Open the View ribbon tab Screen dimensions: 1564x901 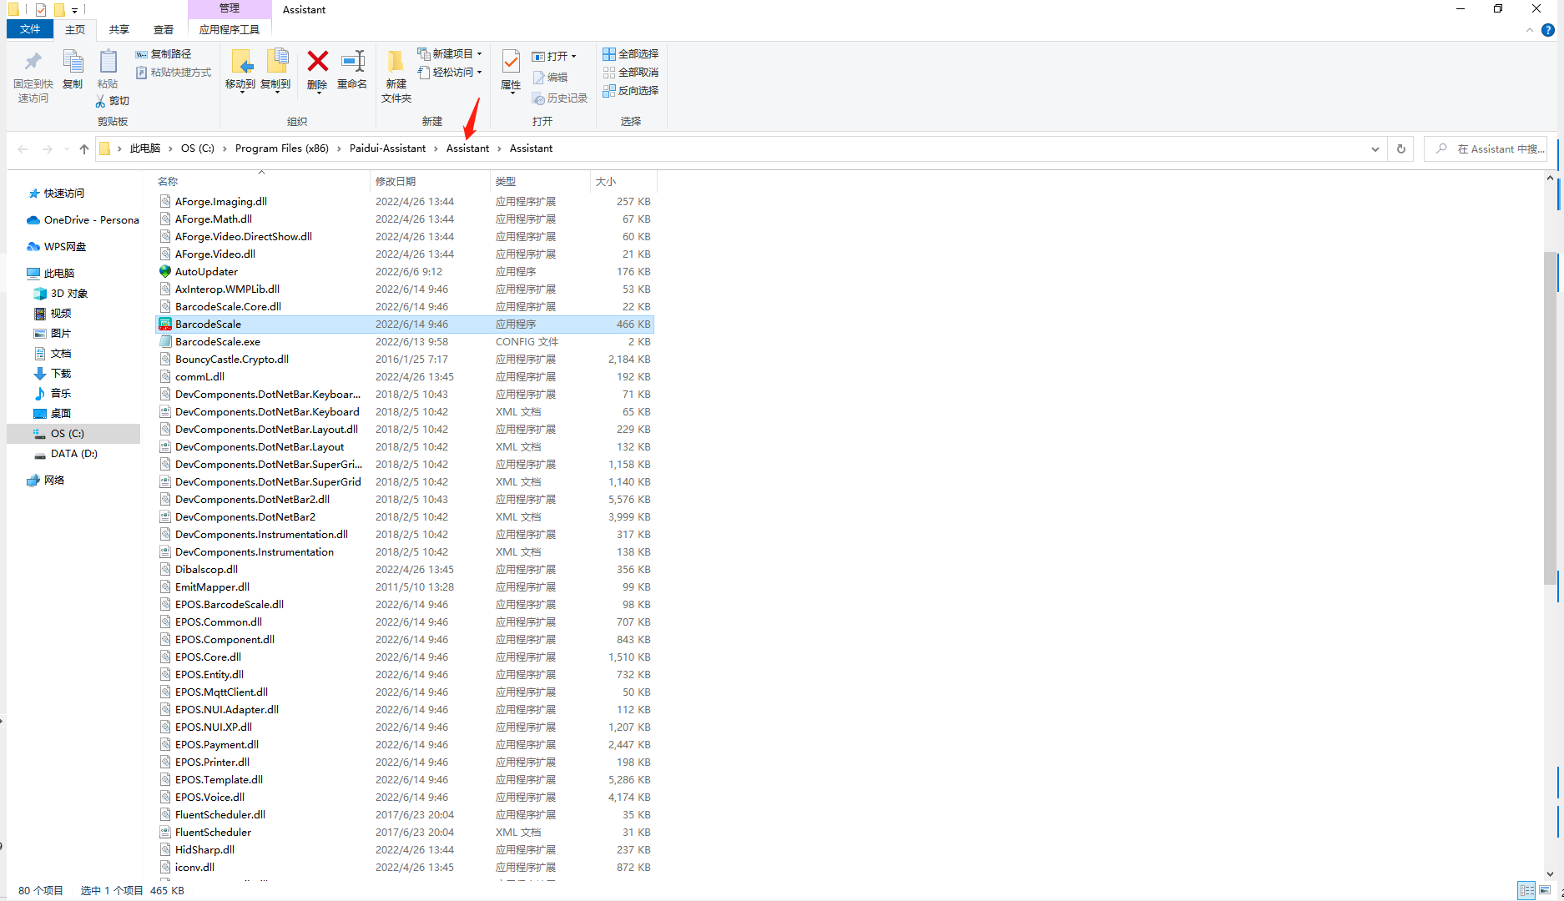[x=164, y=29]
